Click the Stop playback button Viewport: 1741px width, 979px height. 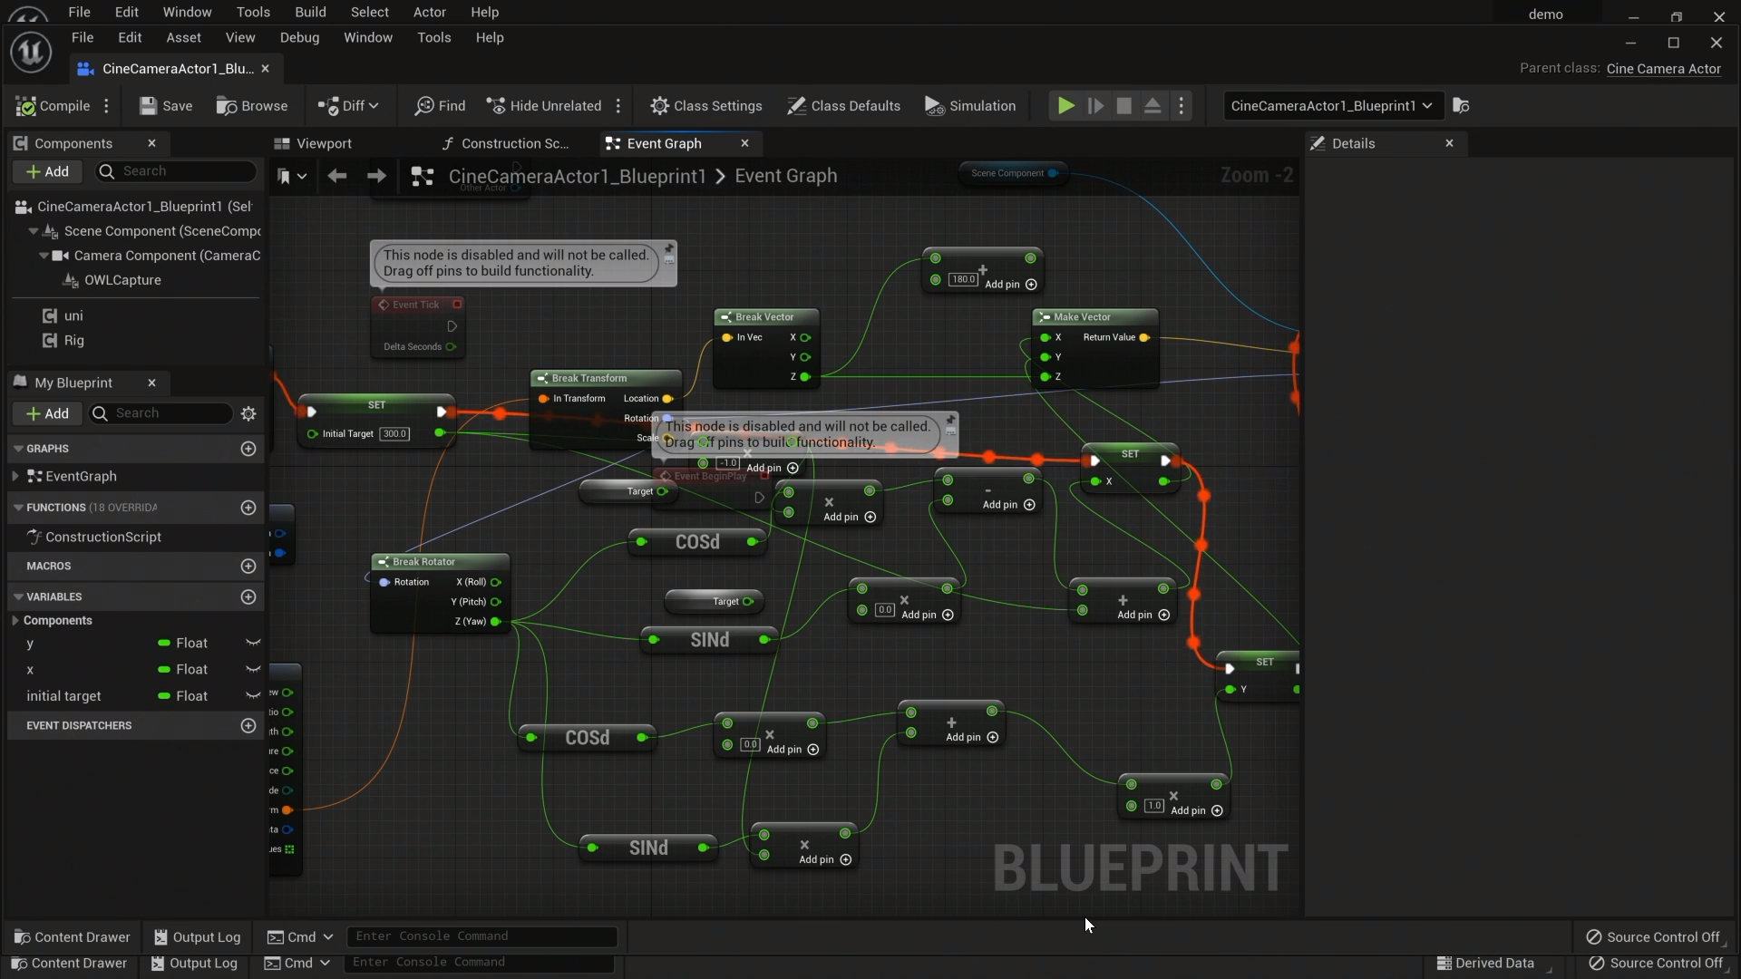[1124, 106]
